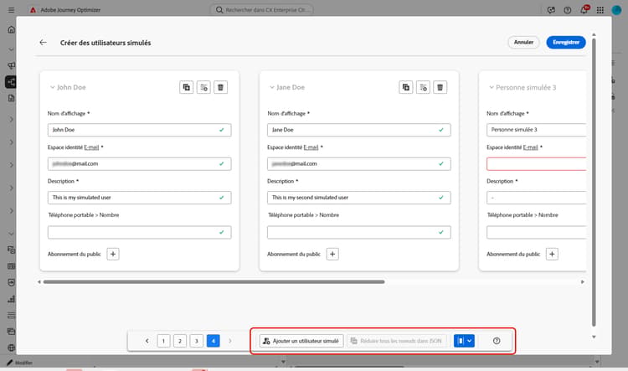The width and height of the screenshot is (628, 371).
Task: Go to page 2
Action: (180, 341)
